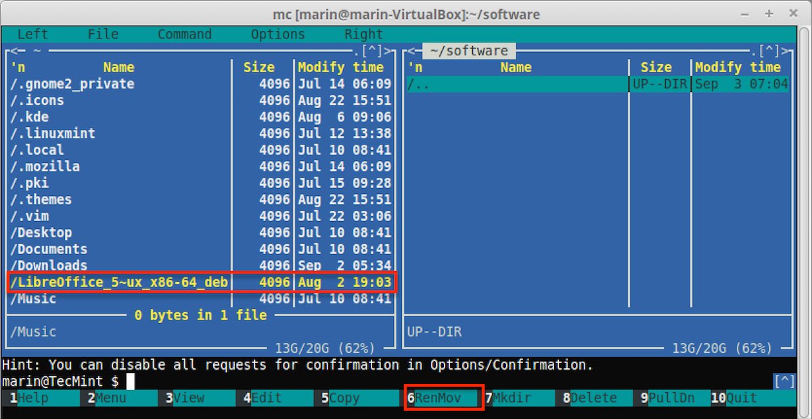Select the LibreOffice_5~ux_x86-64_deb directory
This screenshot has width=812, height=419.
point(119,282)
